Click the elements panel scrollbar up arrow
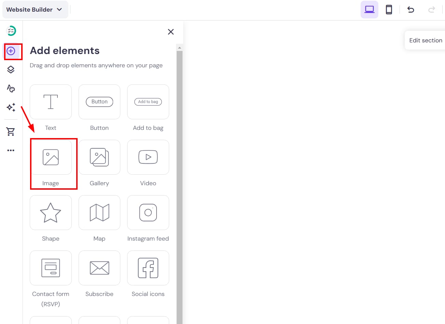The image size is (445, 324). tap(180, 48)
